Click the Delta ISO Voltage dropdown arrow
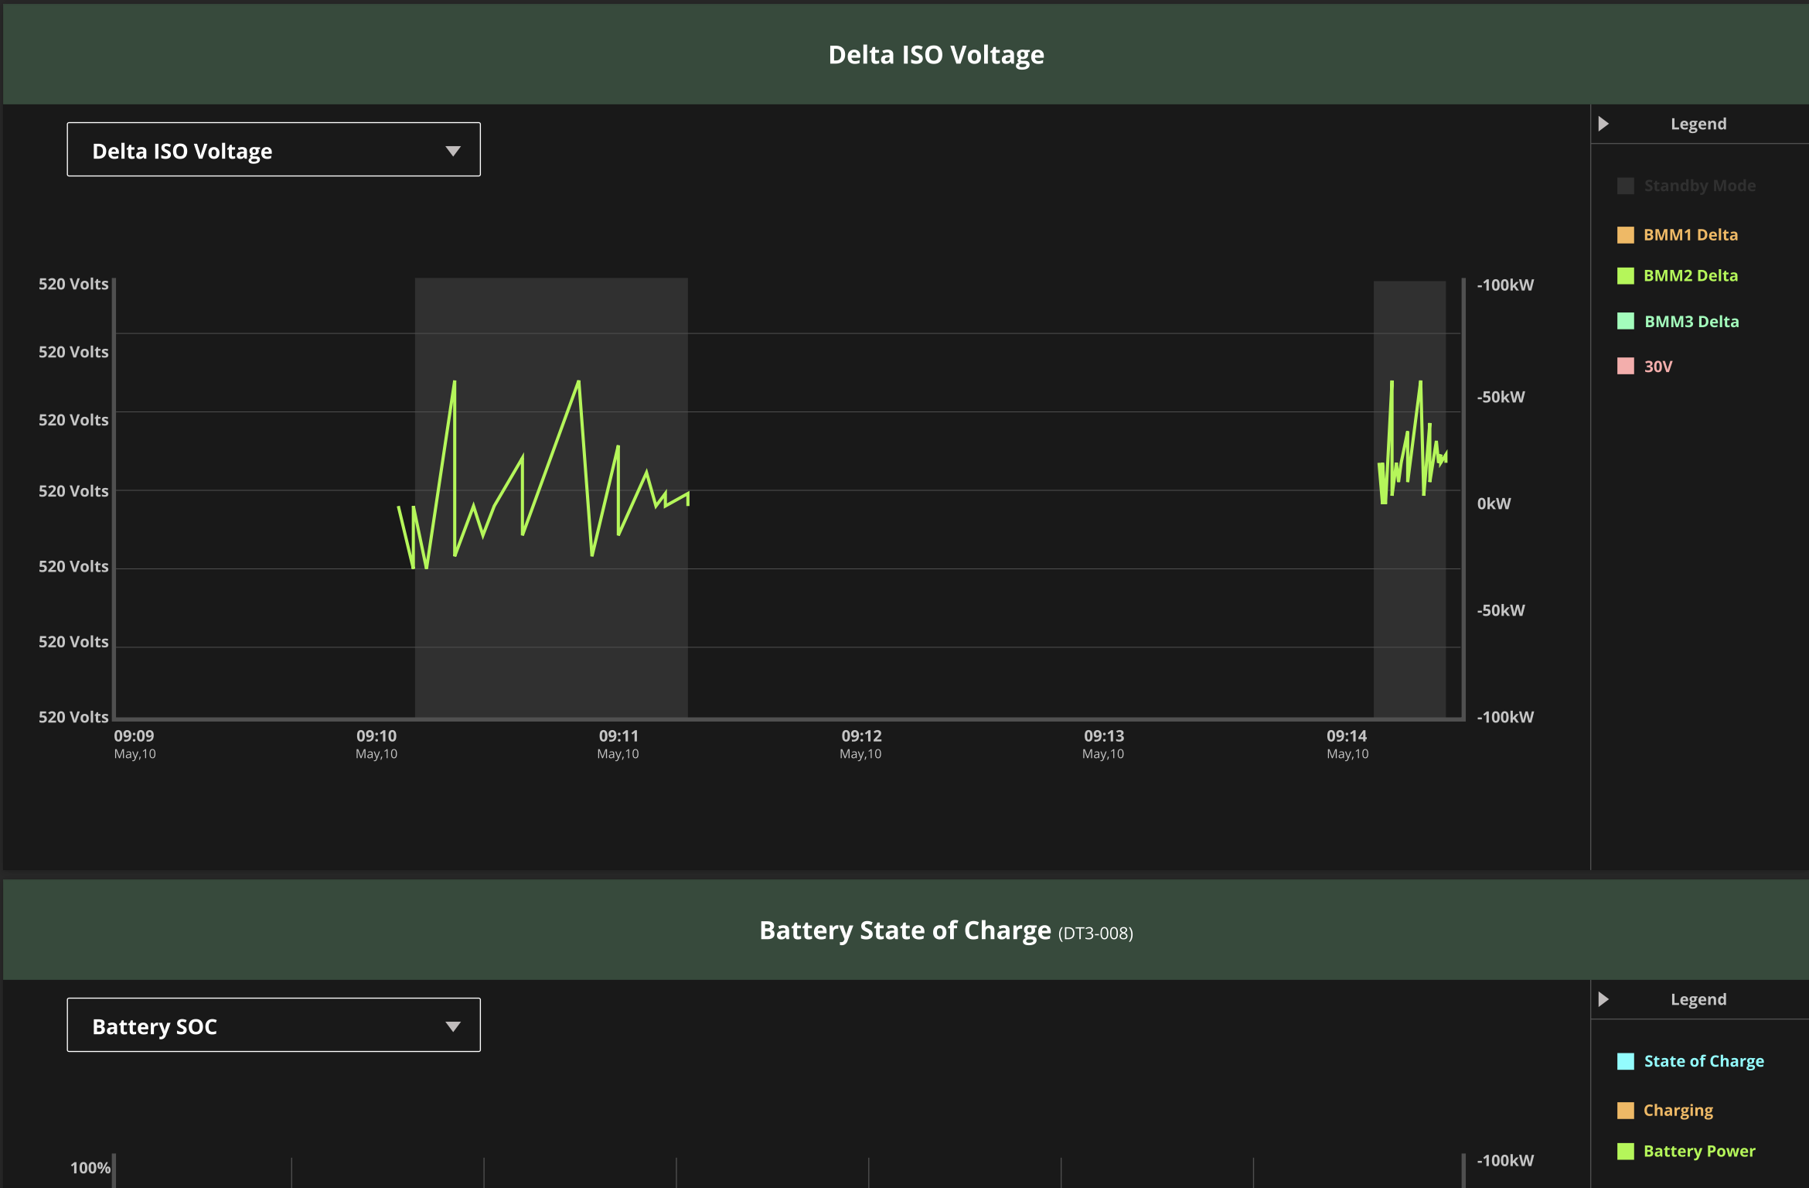This screenshot has height=1188, width=1809. coord(453,151)
